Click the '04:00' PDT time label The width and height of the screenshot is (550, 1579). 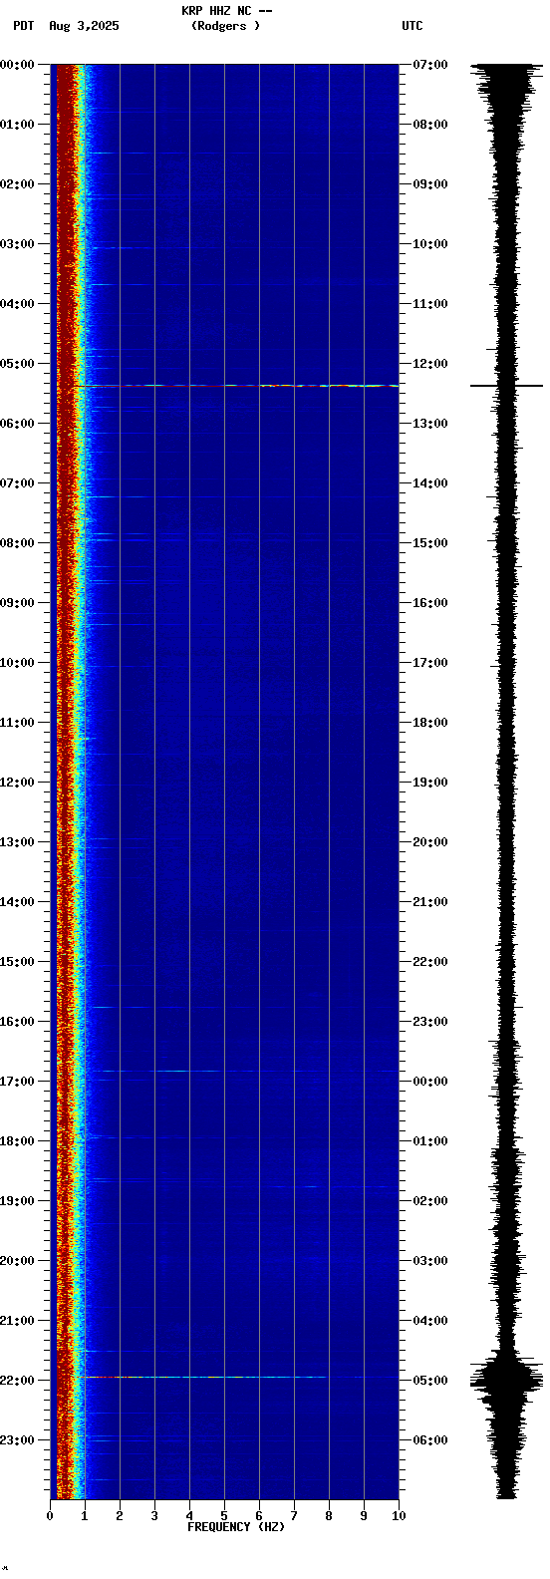[x=17, y=304]
